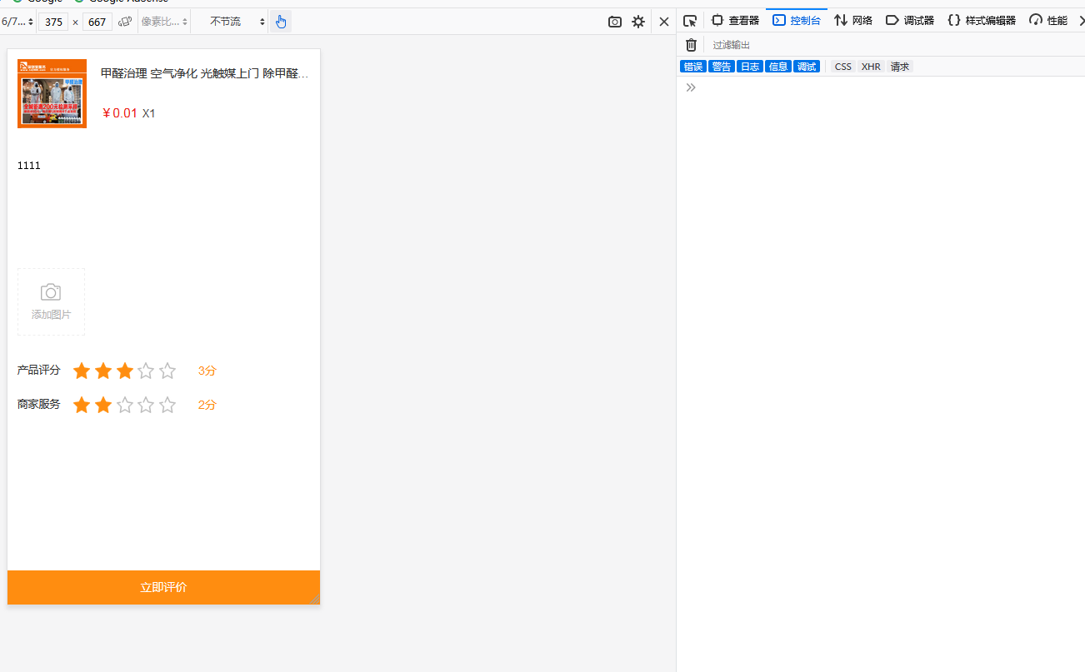Image resolution: width=1085 pixels, height=672 pixels.
Task: Switch to Debugger (调试器) tab
Action: tap(910, 21)
